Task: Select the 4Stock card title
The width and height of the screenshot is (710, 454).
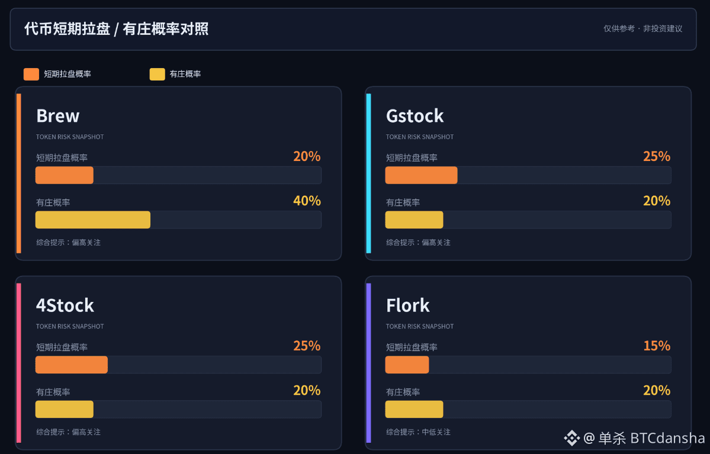Action: [x=65, y=305]
